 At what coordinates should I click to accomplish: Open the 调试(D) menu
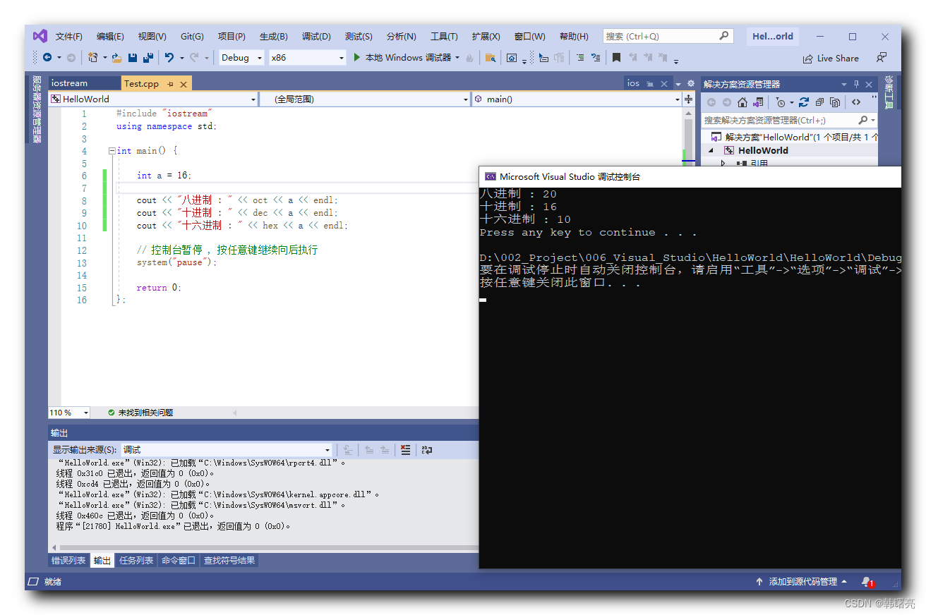(315, 36)
